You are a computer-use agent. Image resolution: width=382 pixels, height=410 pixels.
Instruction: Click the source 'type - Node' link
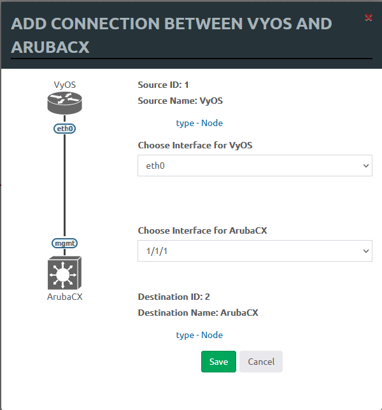pyautogui.click(x=199, y=123)
